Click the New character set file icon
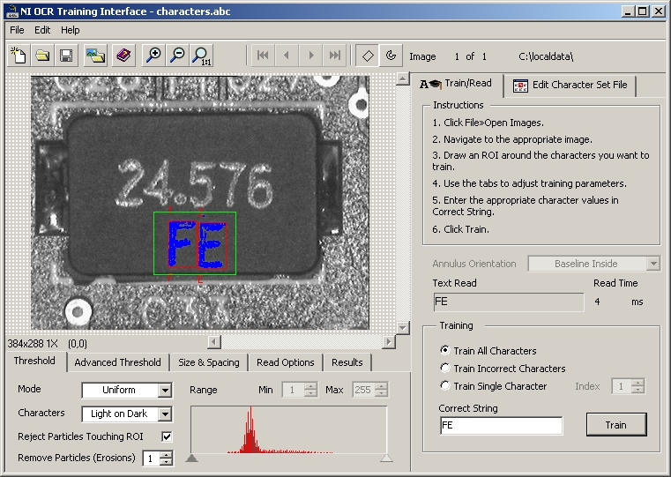671x477 pixels. (19, 56)
